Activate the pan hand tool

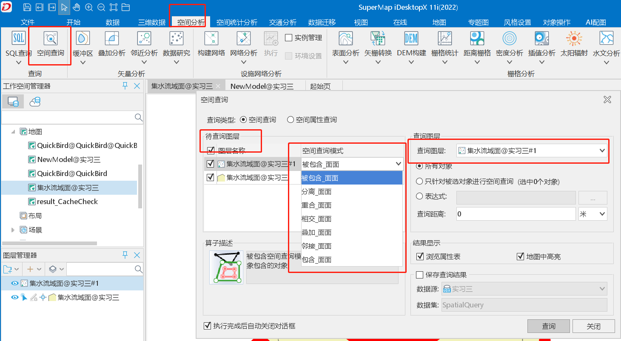(77, 7)
